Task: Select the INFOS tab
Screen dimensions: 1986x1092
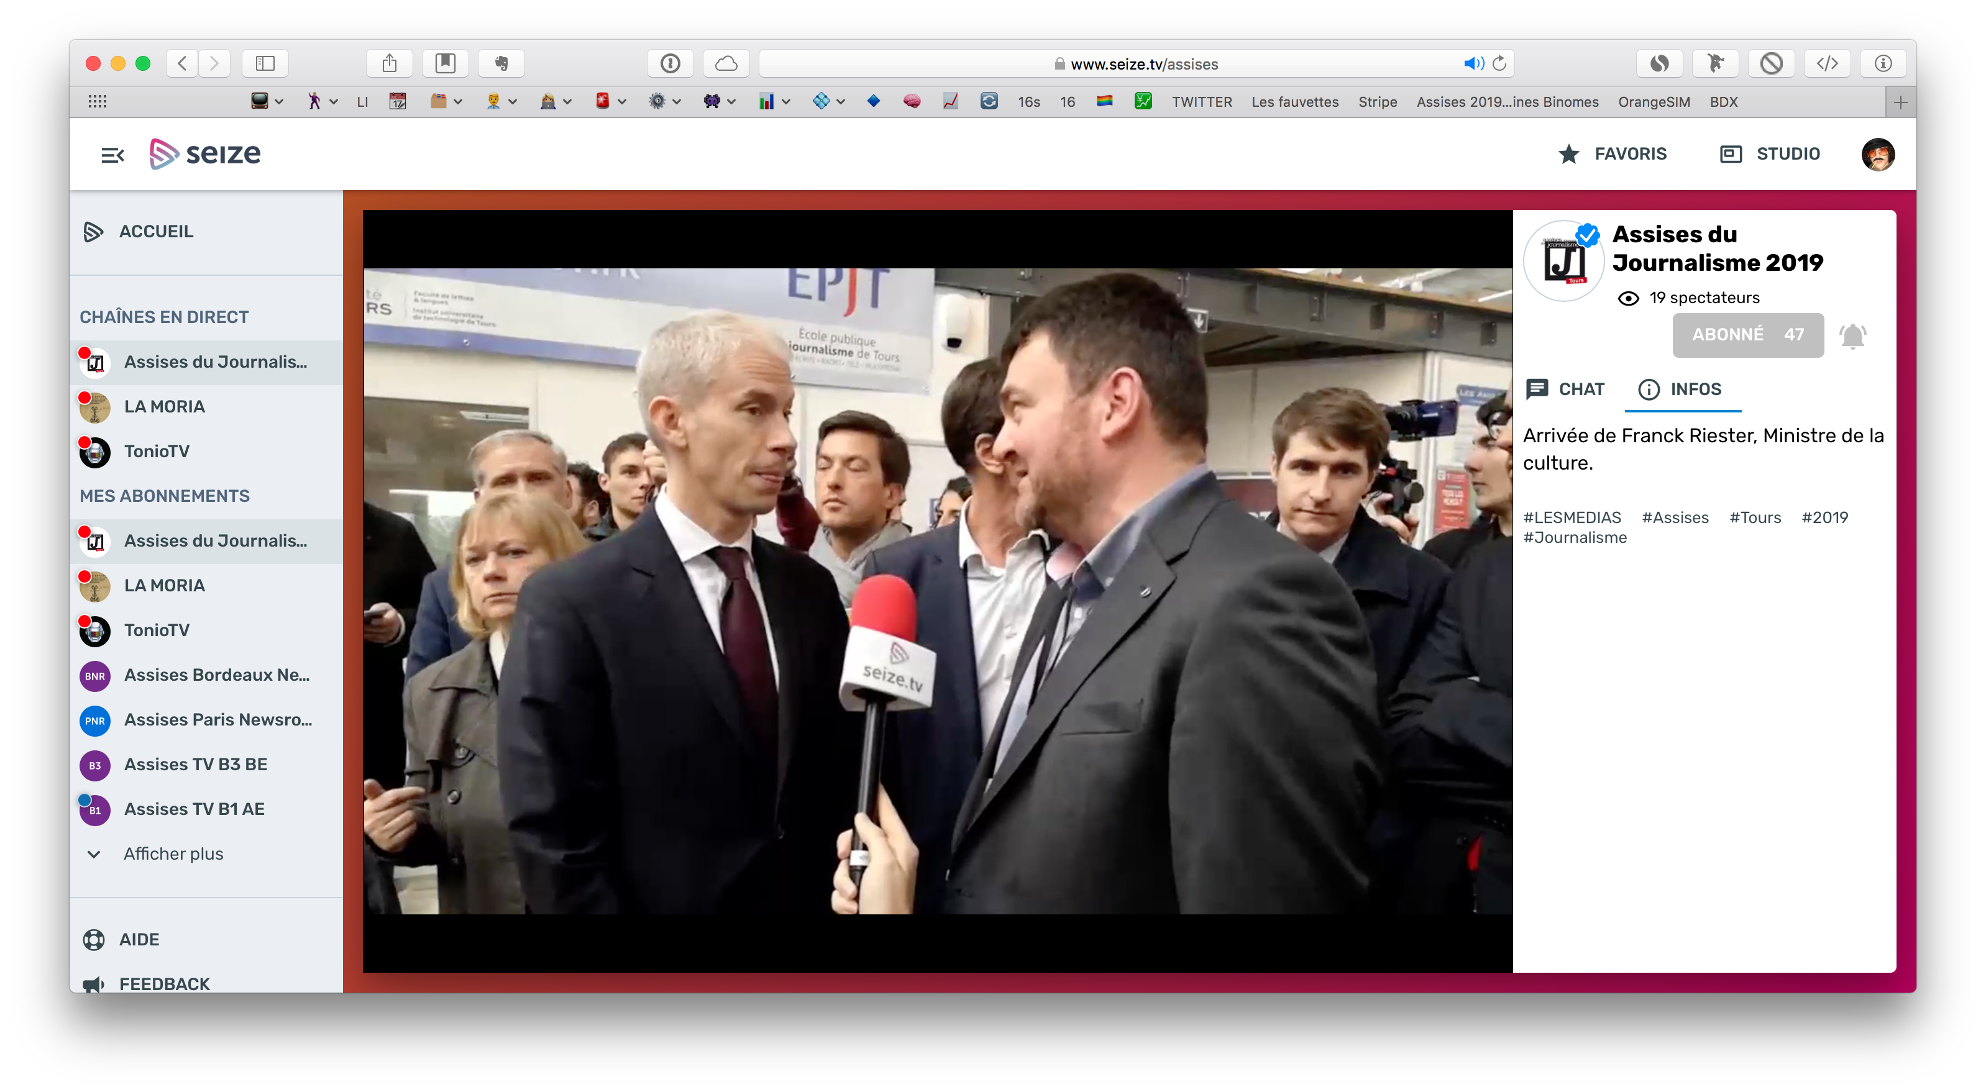Action: [x=1681, y=389]
